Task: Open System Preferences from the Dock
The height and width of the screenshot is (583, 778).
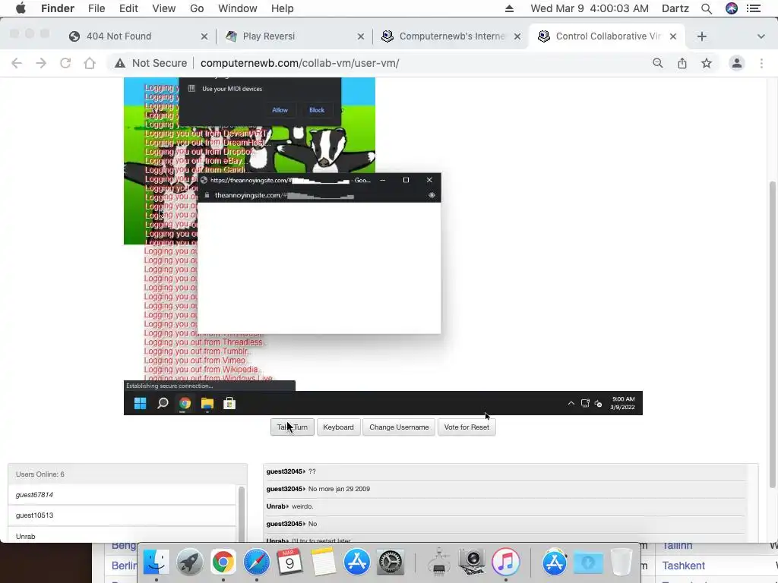Action: coord(390,563)
